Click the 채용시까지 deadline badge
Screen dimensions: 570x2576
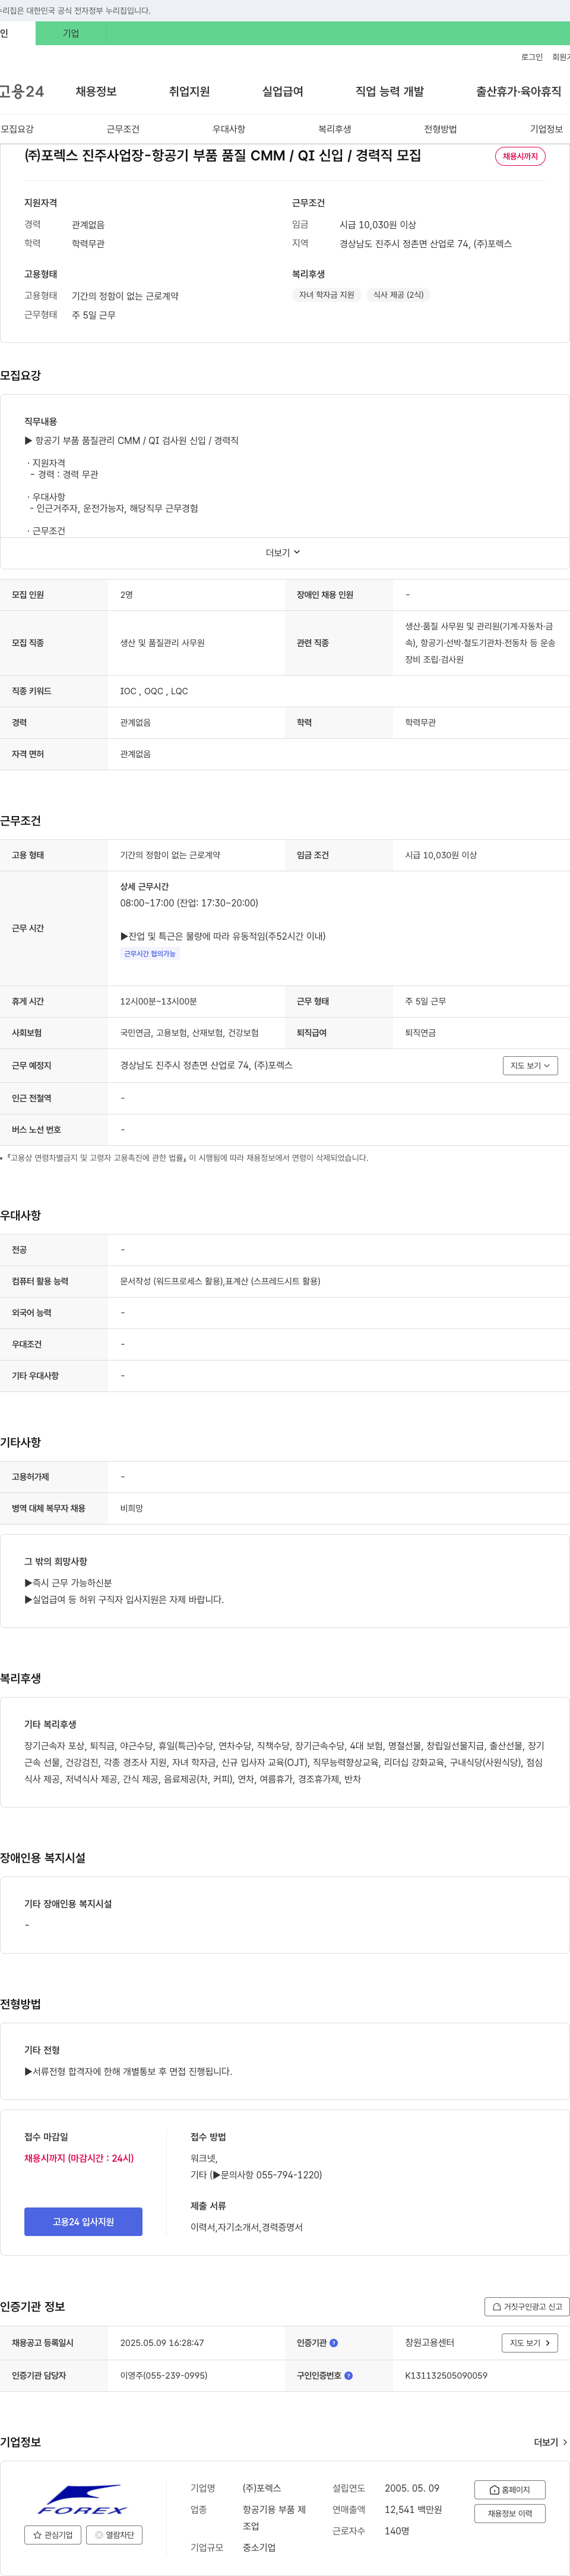520,156
